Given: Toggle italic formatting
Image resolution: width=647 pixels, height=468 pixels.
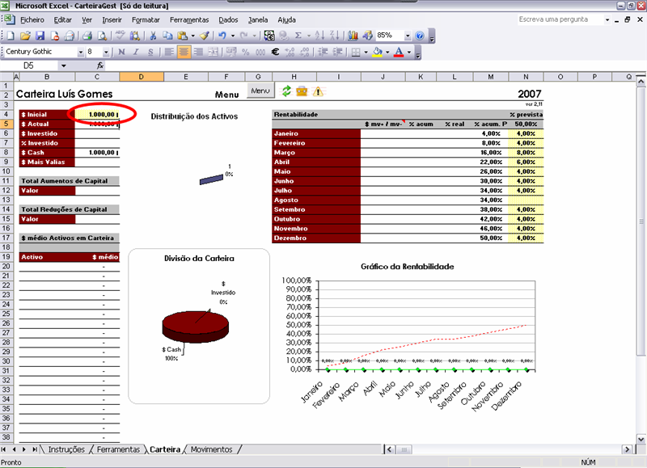Looking at the screenshot, I should (136, 52).
